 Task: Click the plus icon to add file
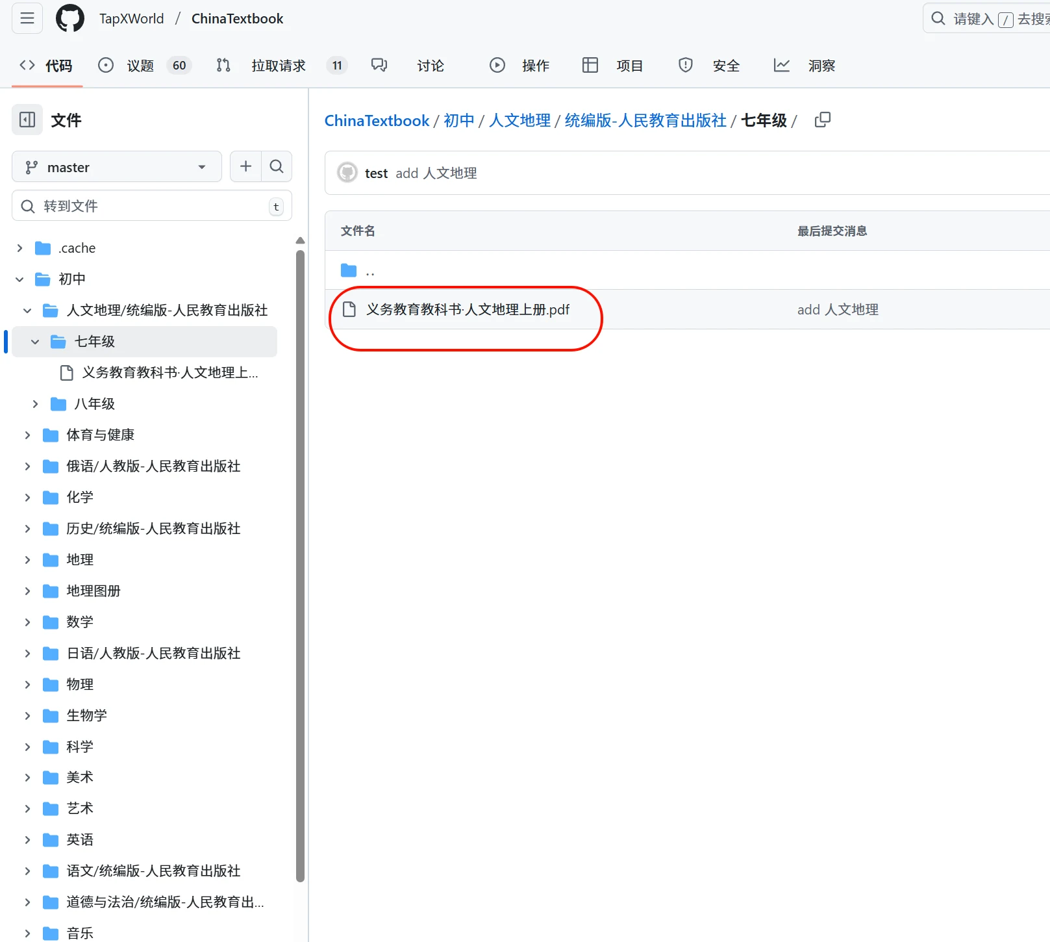tap(245, 167)
